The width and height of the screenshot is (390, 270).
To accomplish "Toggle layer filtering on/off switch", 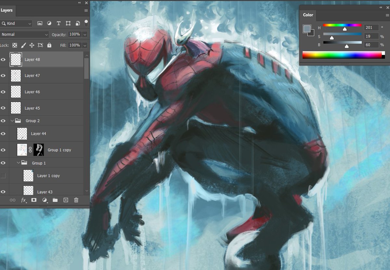I will click(86, 23).
